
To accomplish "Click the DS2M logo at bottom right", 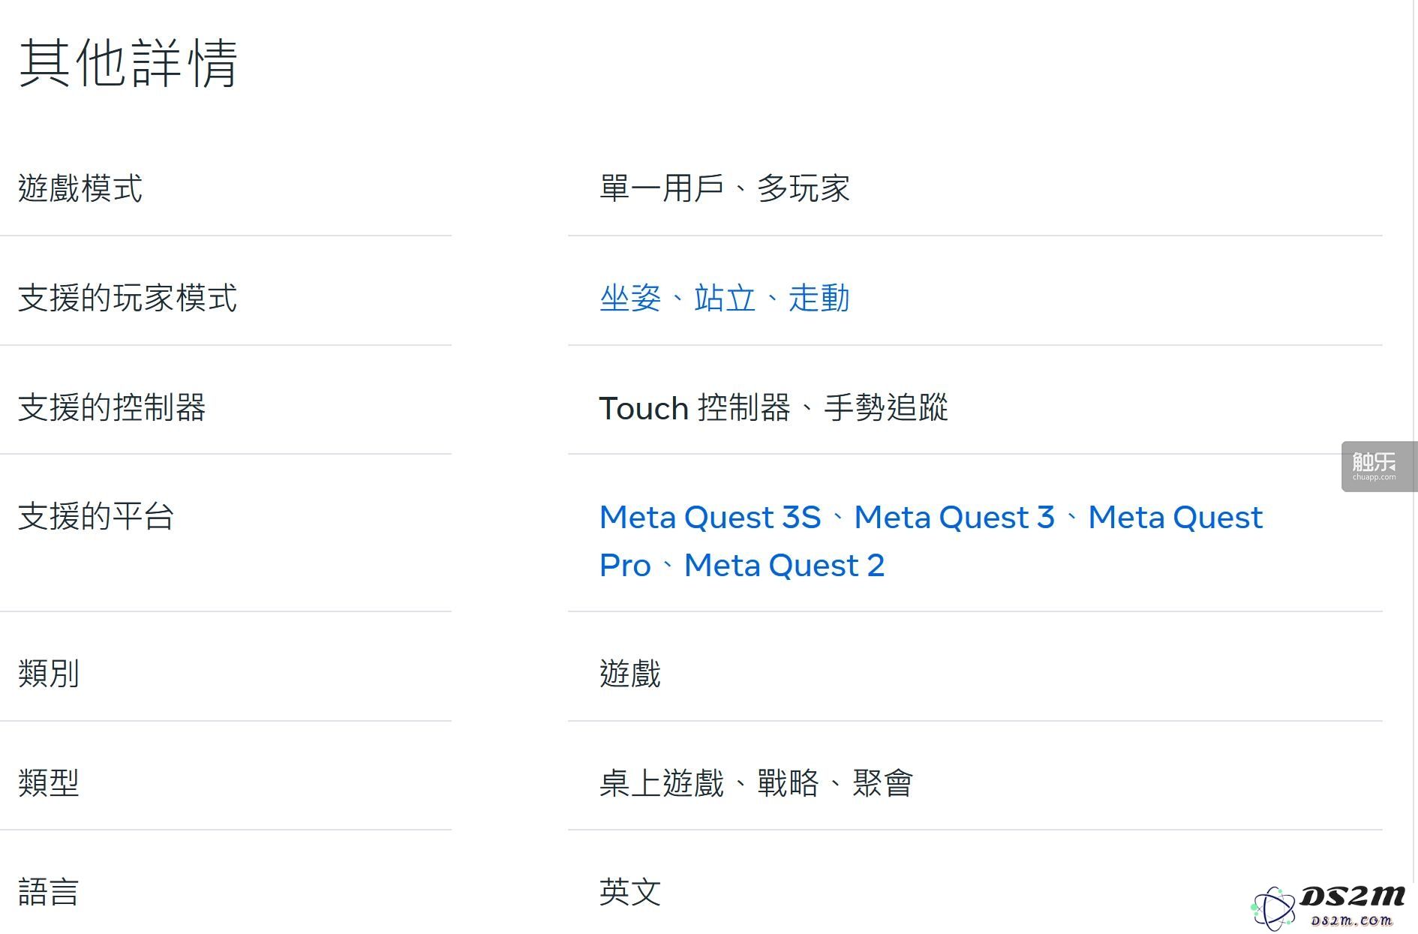I will point(1329,906).
